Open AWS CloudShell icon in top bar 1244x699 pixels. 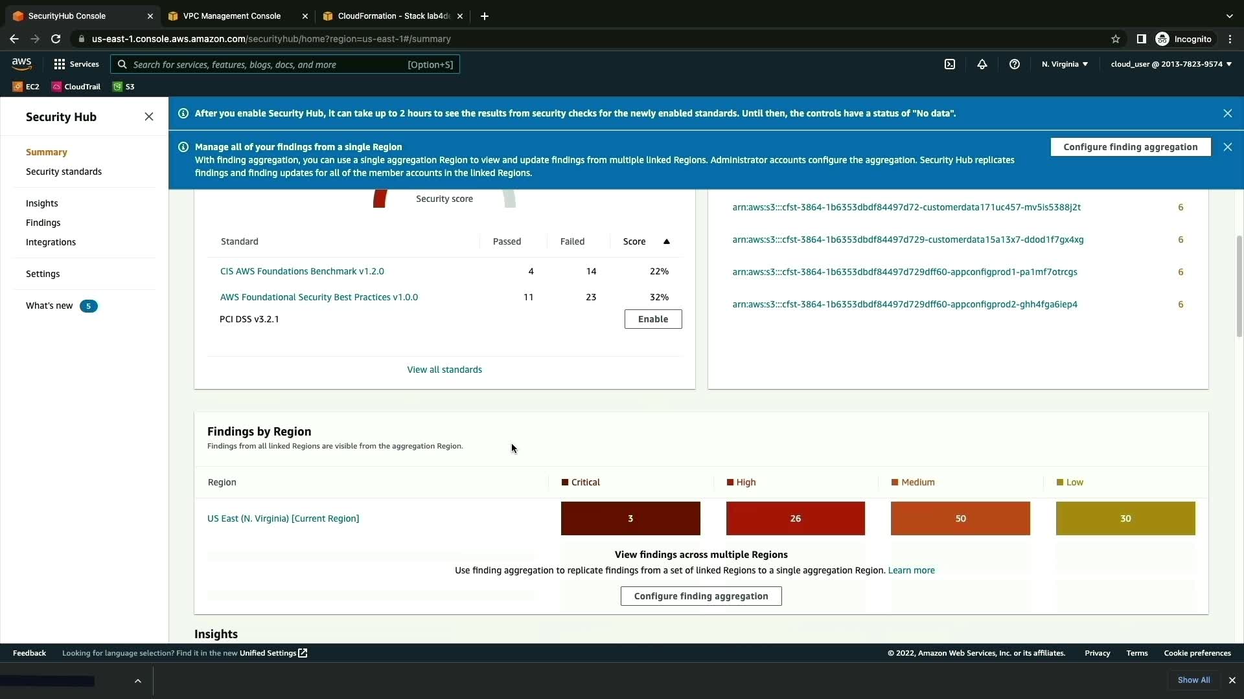(x=950, y=64)
